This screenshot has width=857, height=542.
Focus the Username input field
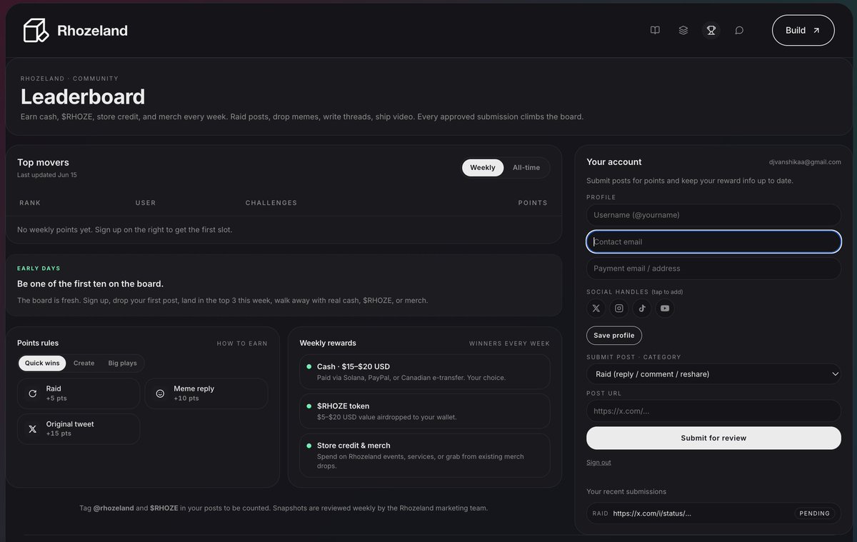click(x=713, y=215)
